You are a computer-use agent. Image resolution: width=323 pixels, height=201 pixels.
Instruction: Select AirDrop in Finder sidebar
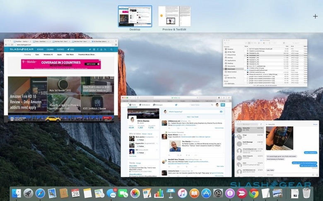[x=230, y=58]
